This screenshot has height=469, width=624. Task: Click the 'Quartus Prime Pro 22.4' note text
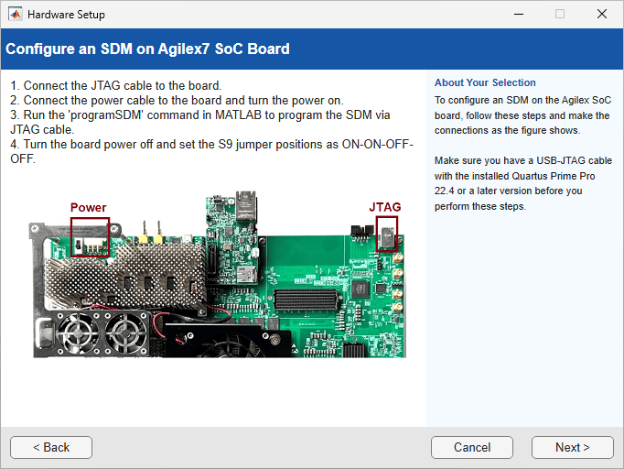(523, 183)
